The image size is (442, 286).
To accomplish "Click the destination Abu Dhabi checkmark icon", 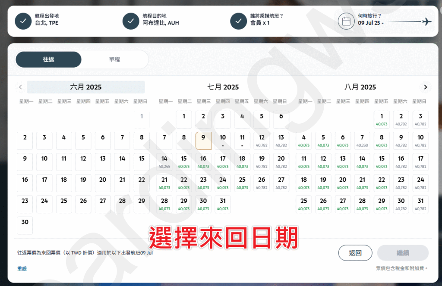I will click(x=131, y=21).
